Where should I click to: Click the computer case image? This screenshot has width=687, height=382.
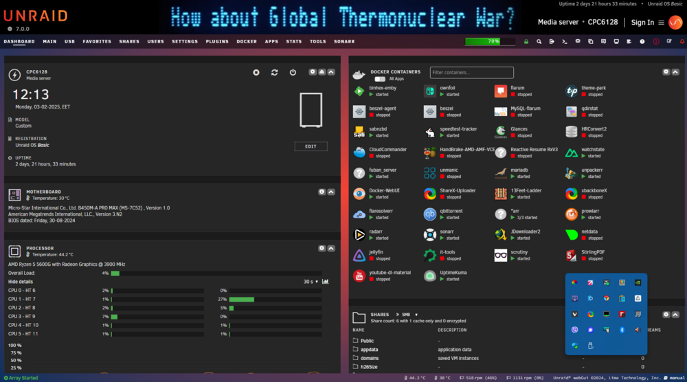(311, 109)
